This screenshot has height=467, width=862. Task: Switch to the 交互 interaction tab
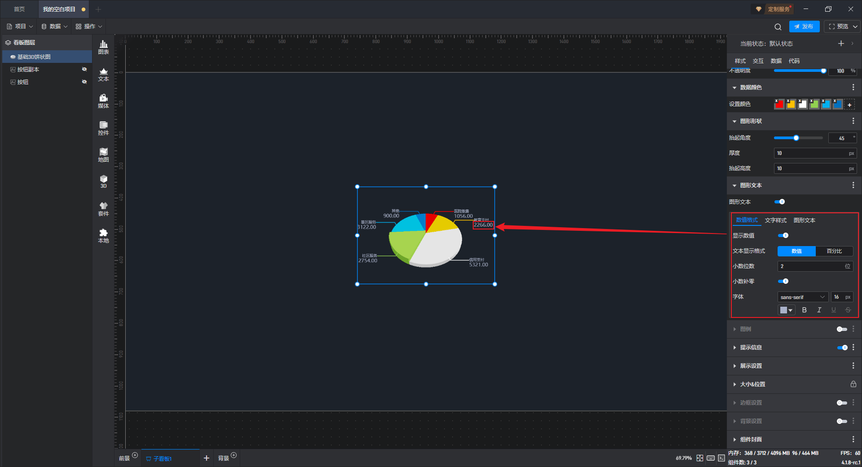click(x=758, y=61)
